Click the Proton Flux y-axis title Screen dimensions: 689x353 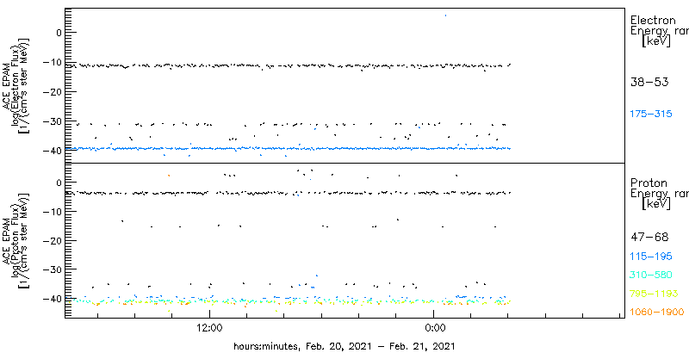(16, 240)
